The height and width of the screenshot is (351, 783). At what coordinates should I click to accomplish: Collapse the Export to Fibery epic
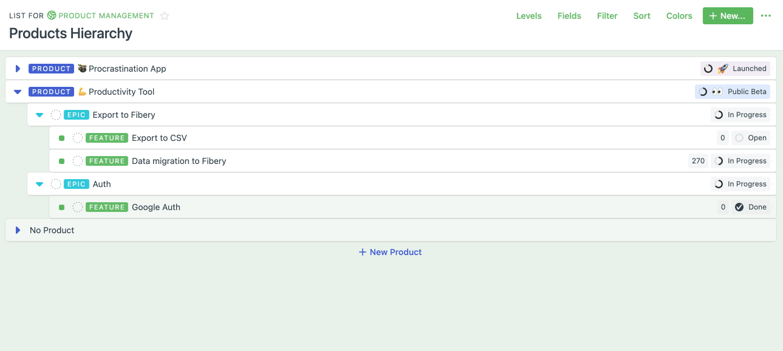(39, 114)
